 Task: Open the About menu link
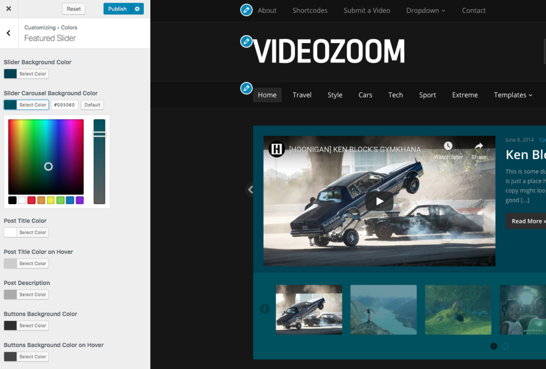267,11
